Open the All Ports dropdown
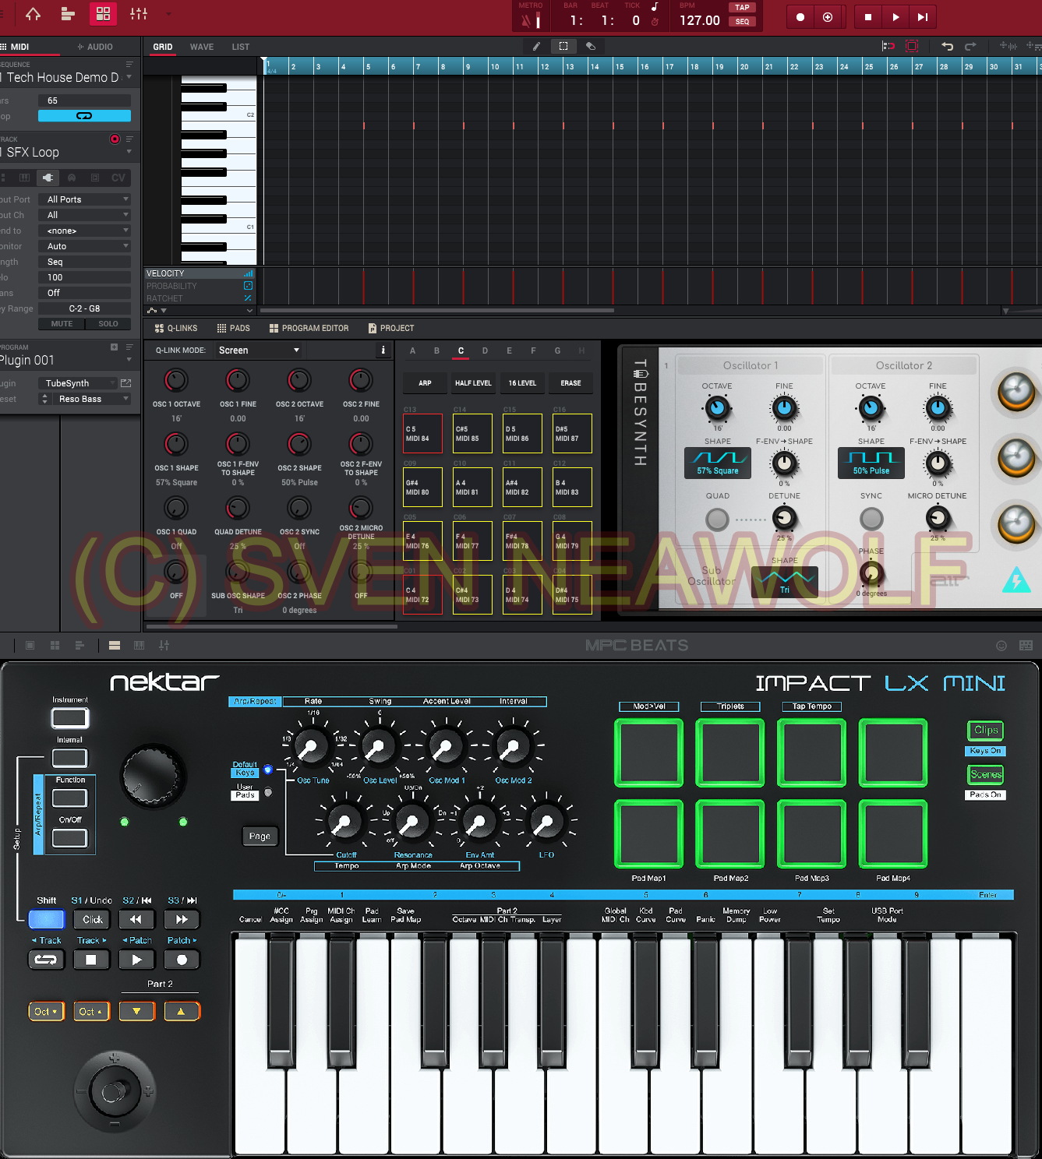The height and width of the screenshot is (1159, 1042). pyautogui.click(x=84, y=199)
